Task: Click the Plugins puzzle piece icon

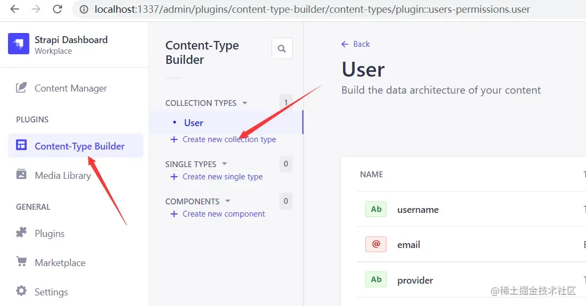Action: tap(21, 233)
